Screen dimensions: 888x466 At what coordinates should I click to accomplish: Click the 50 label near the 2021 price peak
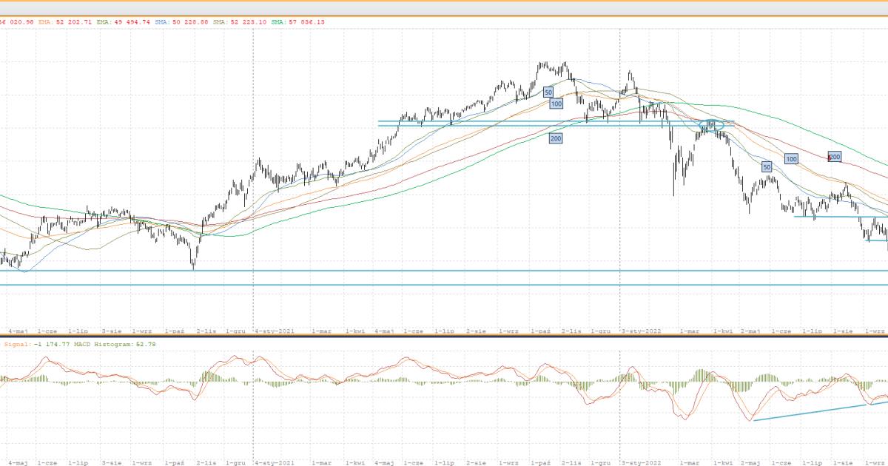[548, 92]
